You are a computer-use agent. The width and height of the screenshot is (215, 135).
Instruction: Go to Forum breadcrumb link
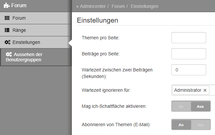pyautogui.click(x=118, y=6)
